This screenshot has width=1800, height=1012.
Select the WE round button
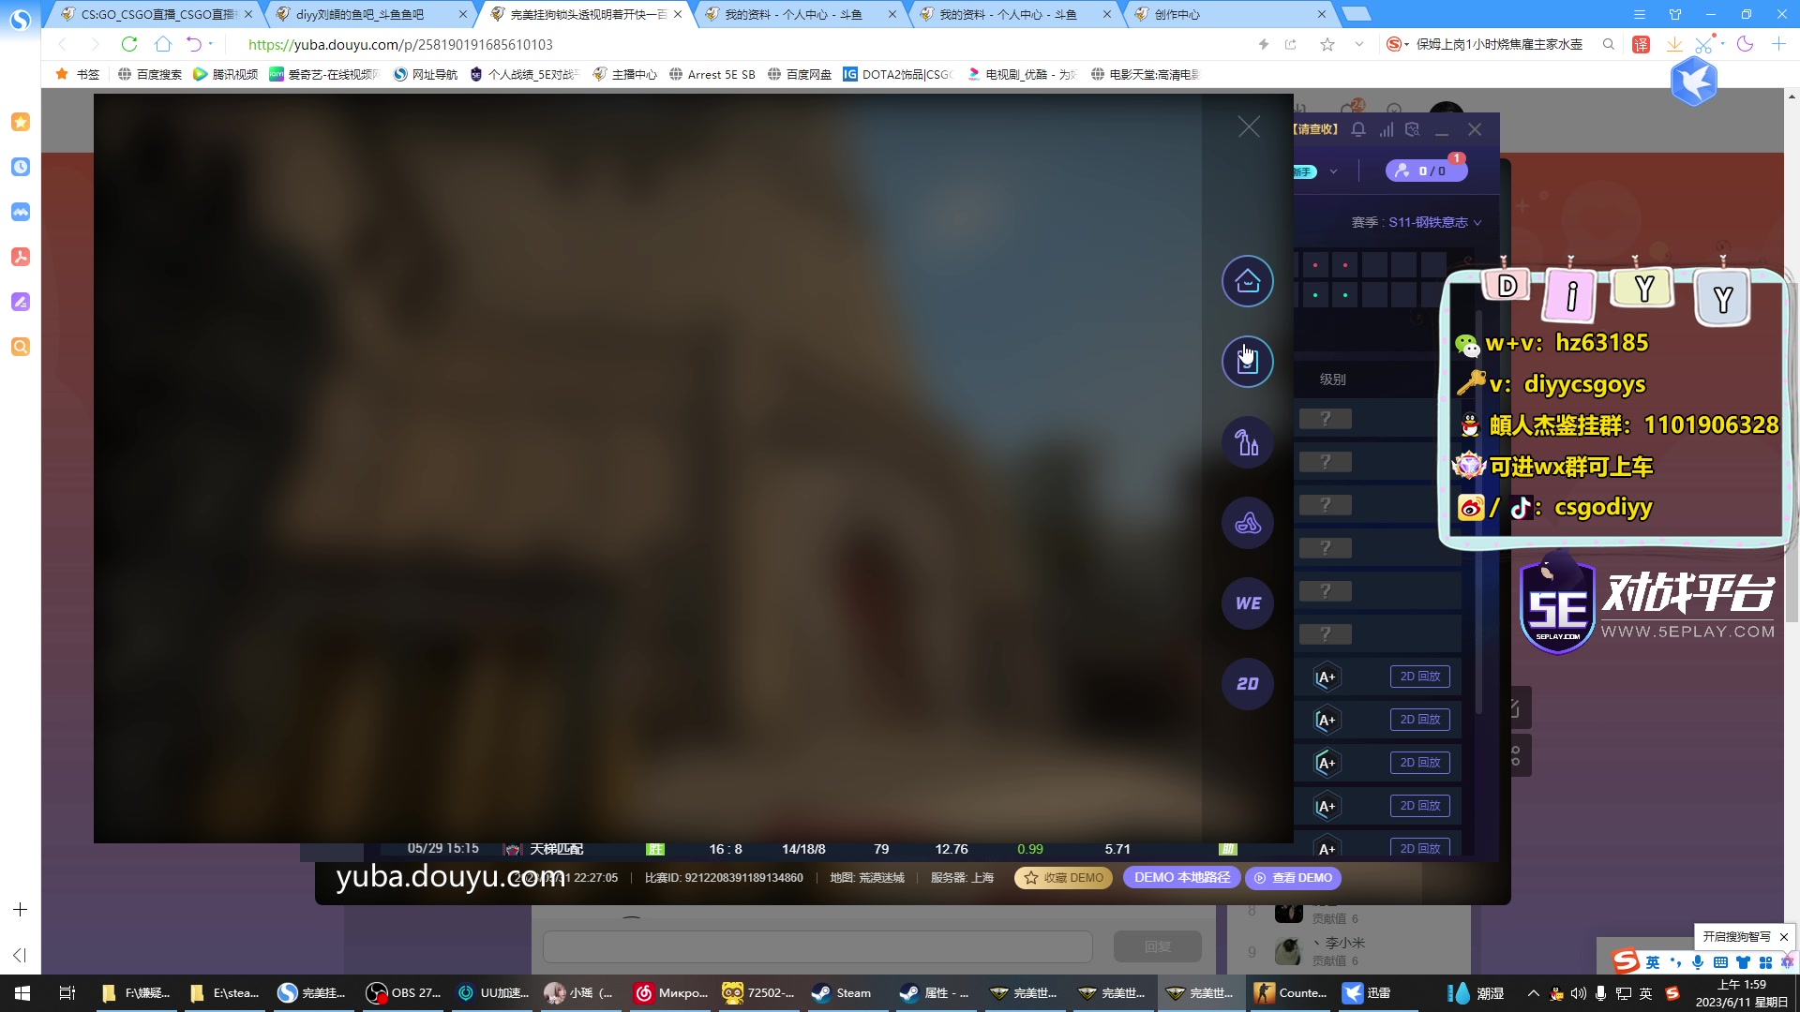coord(1248,603)
